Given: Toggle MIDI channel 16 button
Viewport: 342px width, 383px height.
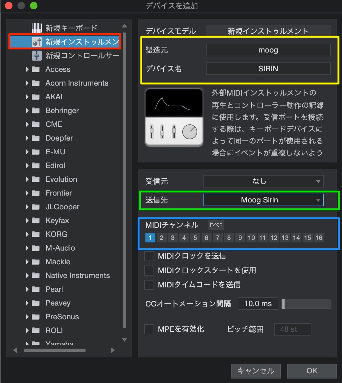Looking at the screenshot, I should coord(319,238).
